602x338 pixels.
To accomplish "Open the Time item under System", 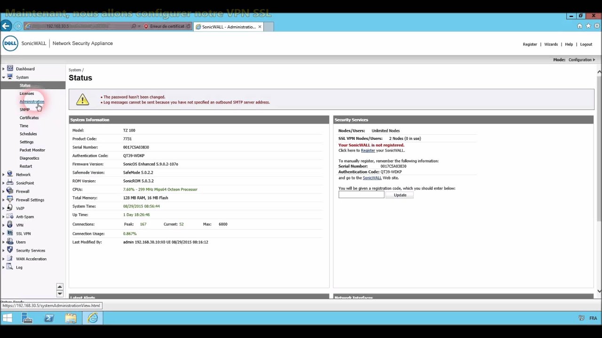I will pos(24,126).
